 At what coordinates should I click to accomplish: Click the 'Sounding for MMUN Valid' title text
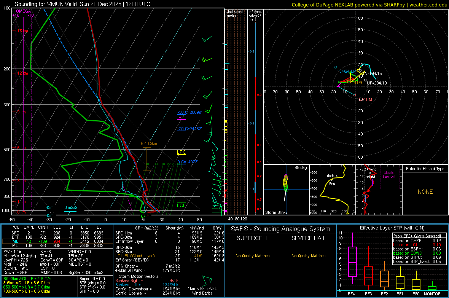[x=46, y=4]
